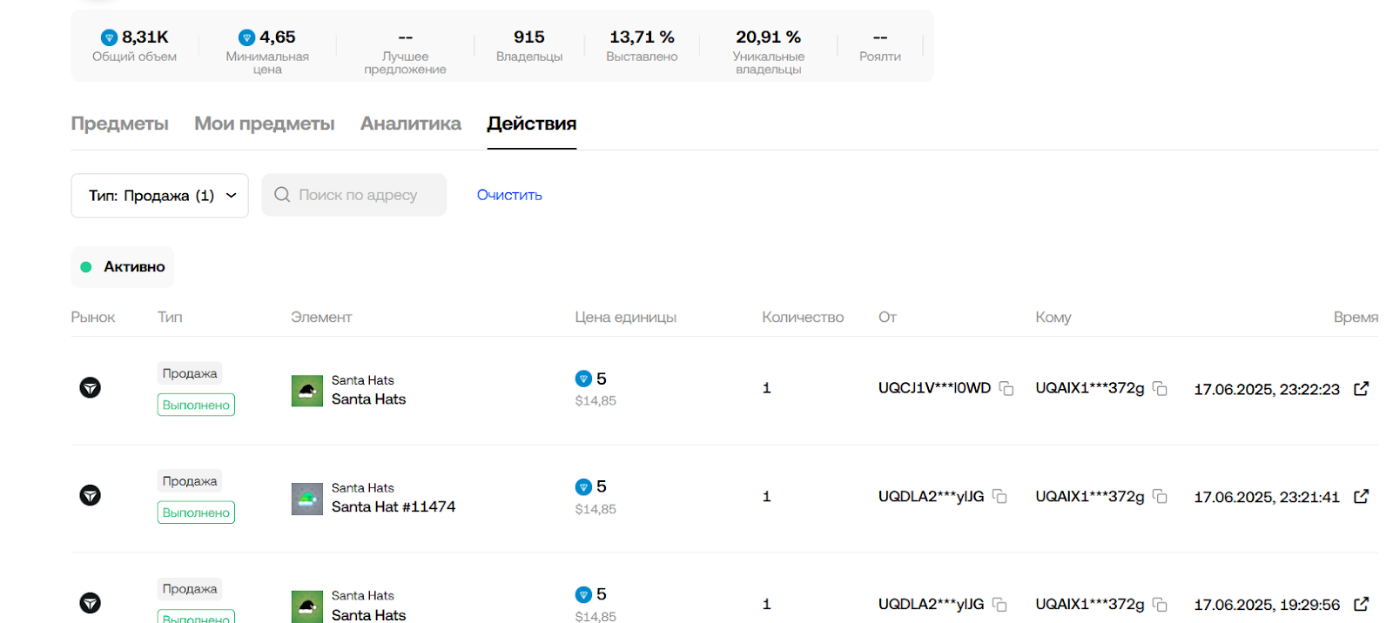Copy recipient address in the 23:22:23 row
Image resolution: width=1393 pixels, height=623 pixels.
(x=1160, y=388)
